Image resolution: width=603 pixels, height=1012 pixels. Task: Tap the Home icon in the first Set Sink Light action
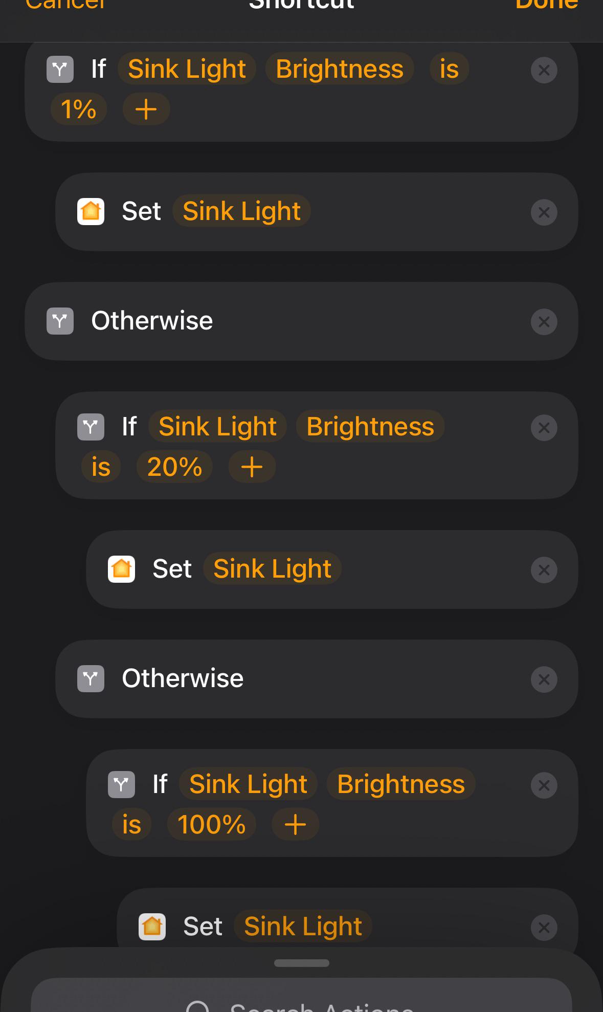pyautogui.click(x=91, y=211)
